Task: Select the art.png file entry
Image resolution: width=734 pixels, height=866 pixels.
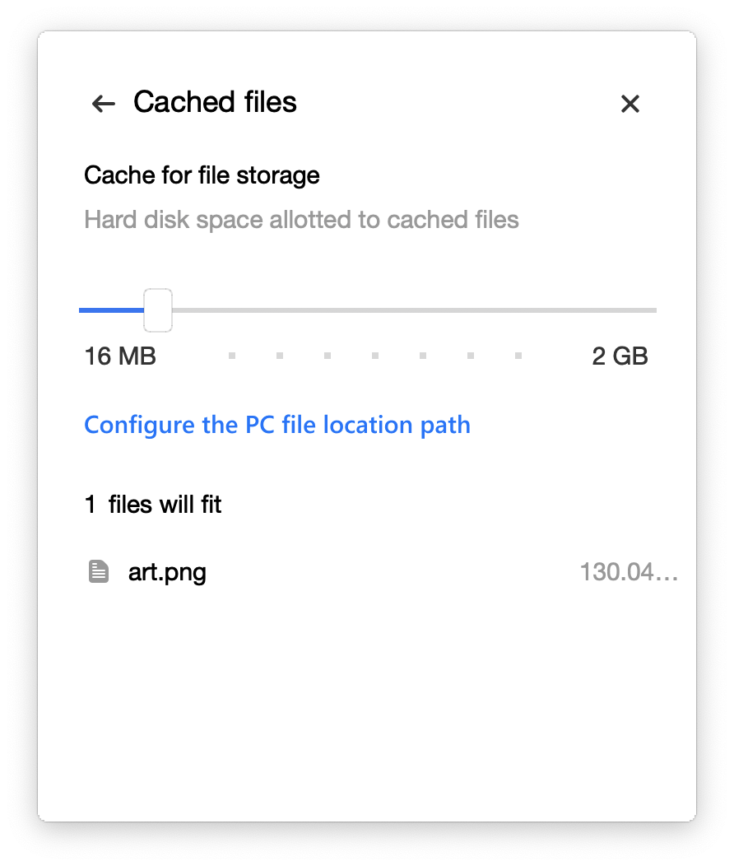Action: (381, 572)
